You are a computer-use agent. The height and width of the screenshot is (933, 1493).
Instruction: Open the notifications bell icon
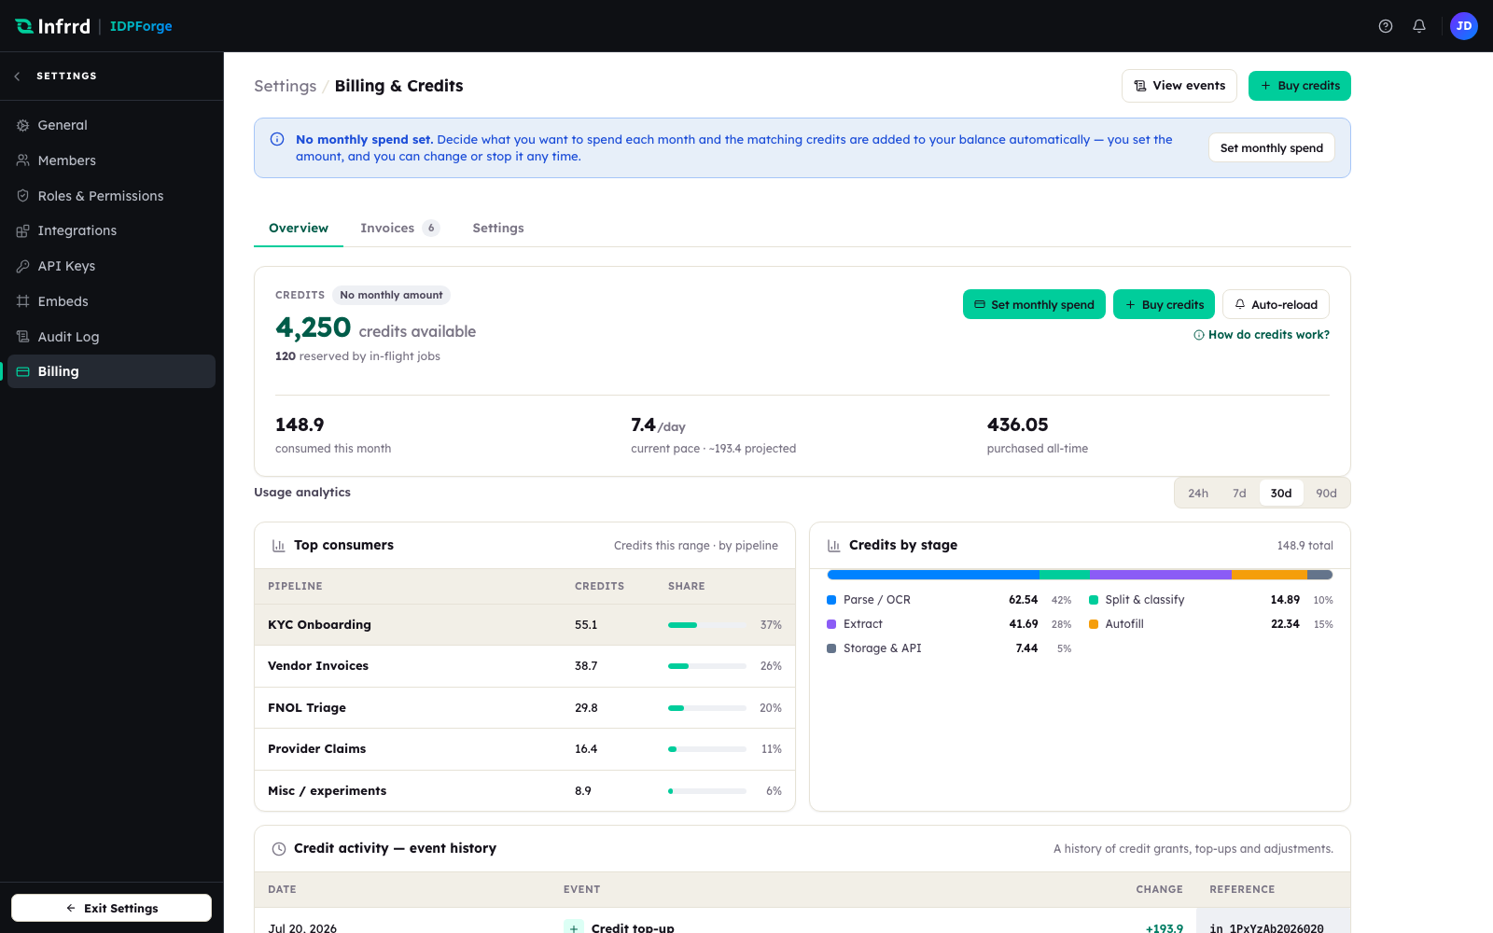click(x=1419, y=26)
